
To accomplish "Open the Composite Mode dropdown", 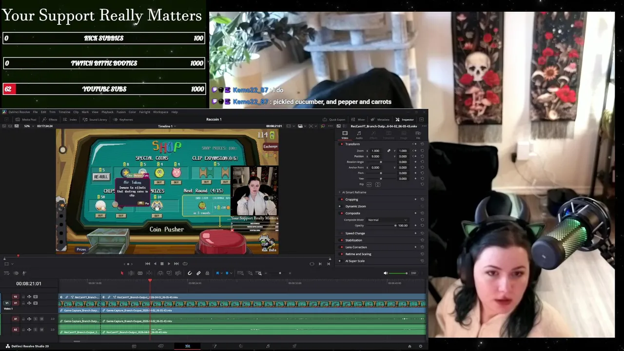I will 387,220.
